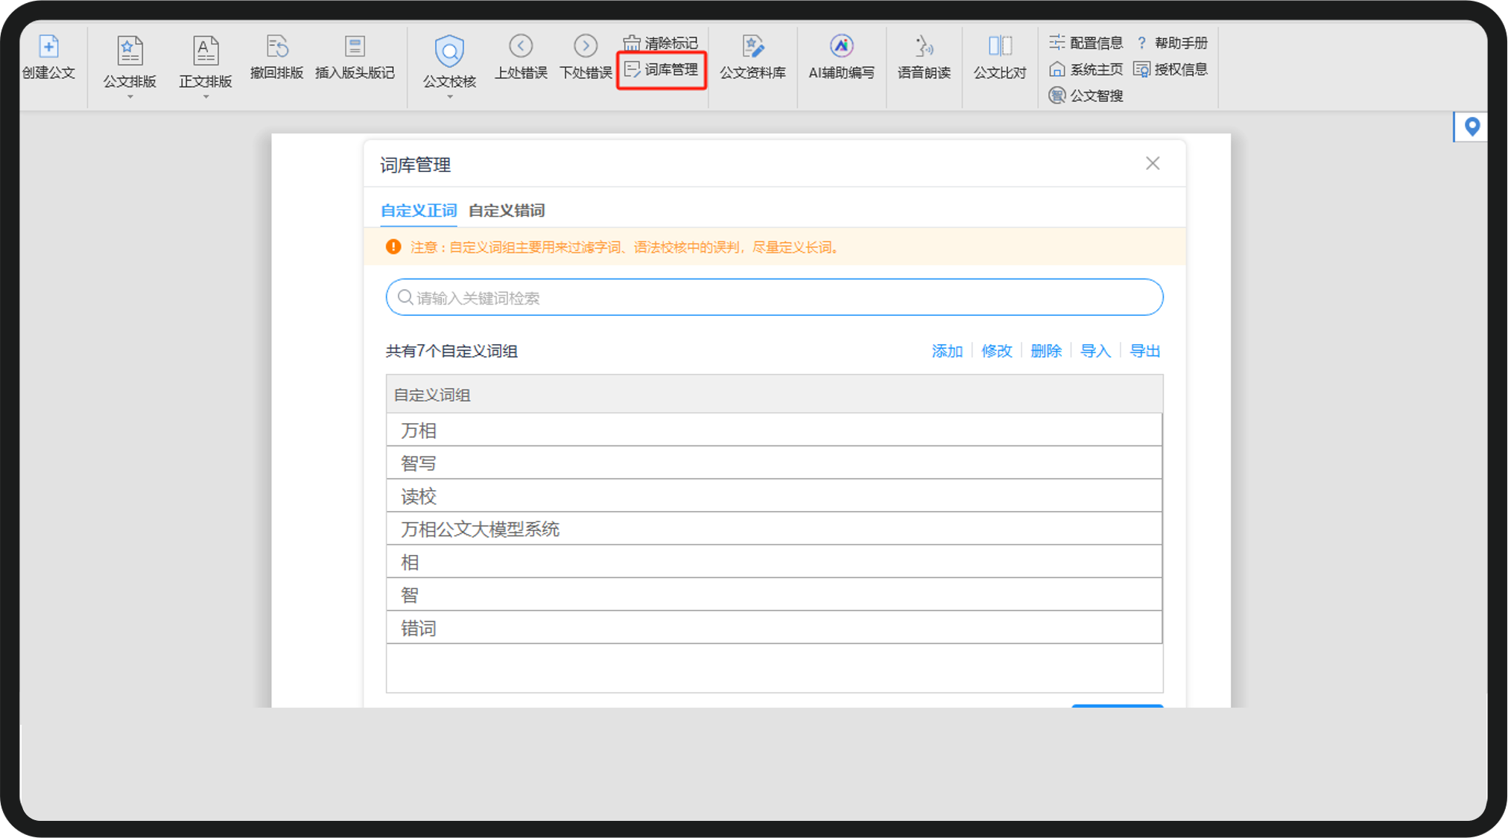Undo formatting with 撤回排版
1508x838 pixels.
(x=276, y=57)
